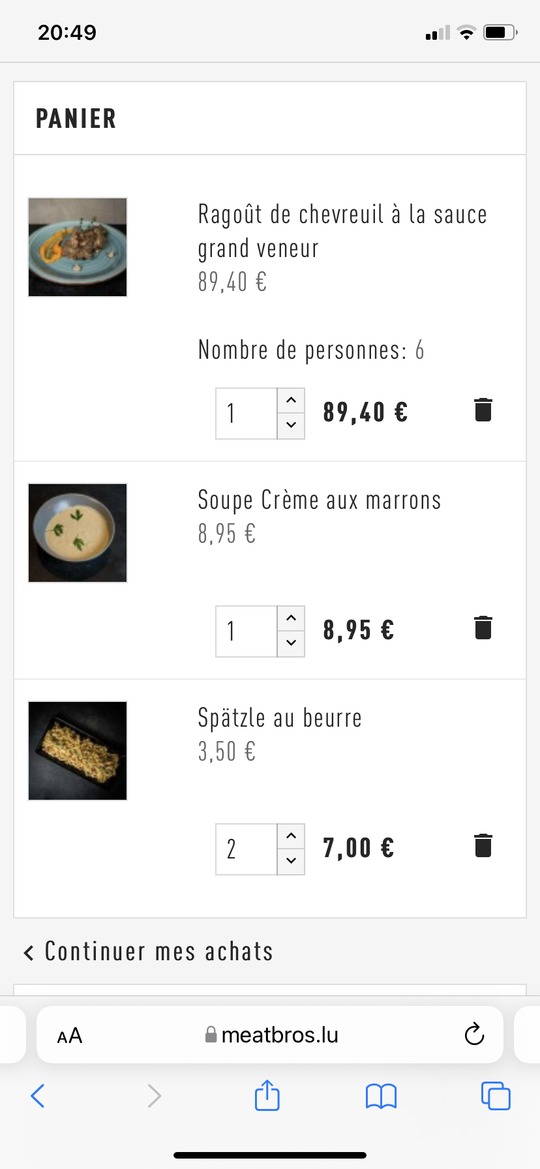
Task: Remove Soupe Crème aux marrons item
Action: pyautogui.click(x=483, y=628)
